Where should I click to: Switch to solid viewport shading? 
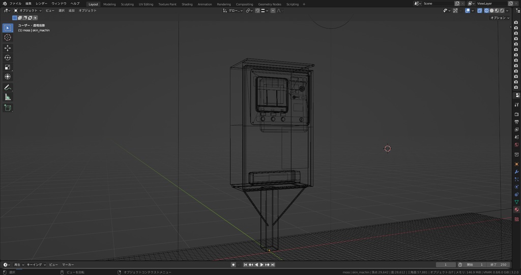(492, 11)
